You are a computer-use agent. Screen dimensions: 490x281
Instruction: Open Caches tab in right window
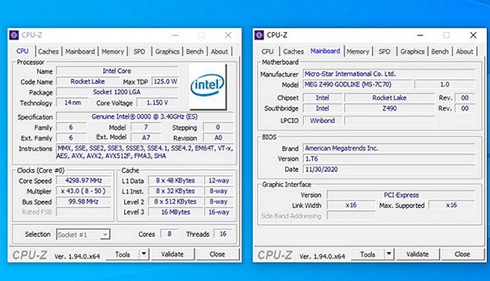tap(294, 52)
